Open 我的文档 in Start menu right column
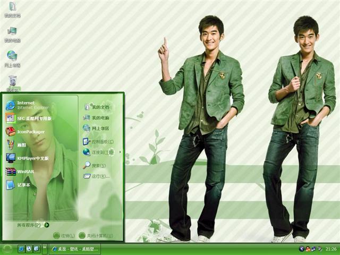This screenshot has width=340, height=255. (x=96, y=107)
